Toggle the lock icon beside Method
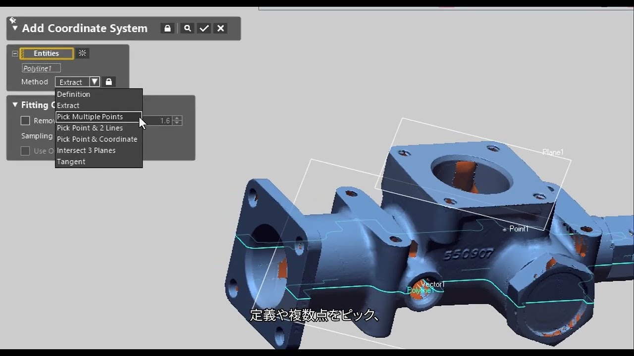The width and height of the screenshot is (634, 356). pyautogui.click(x=109, y=82)
